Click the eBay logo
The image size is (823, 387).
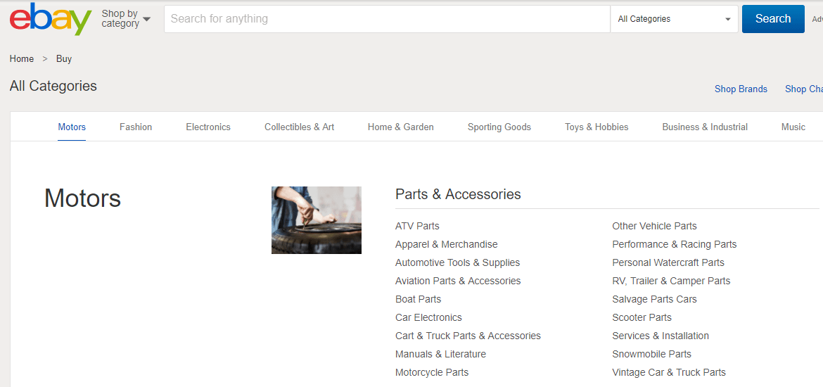pos(51,19)
